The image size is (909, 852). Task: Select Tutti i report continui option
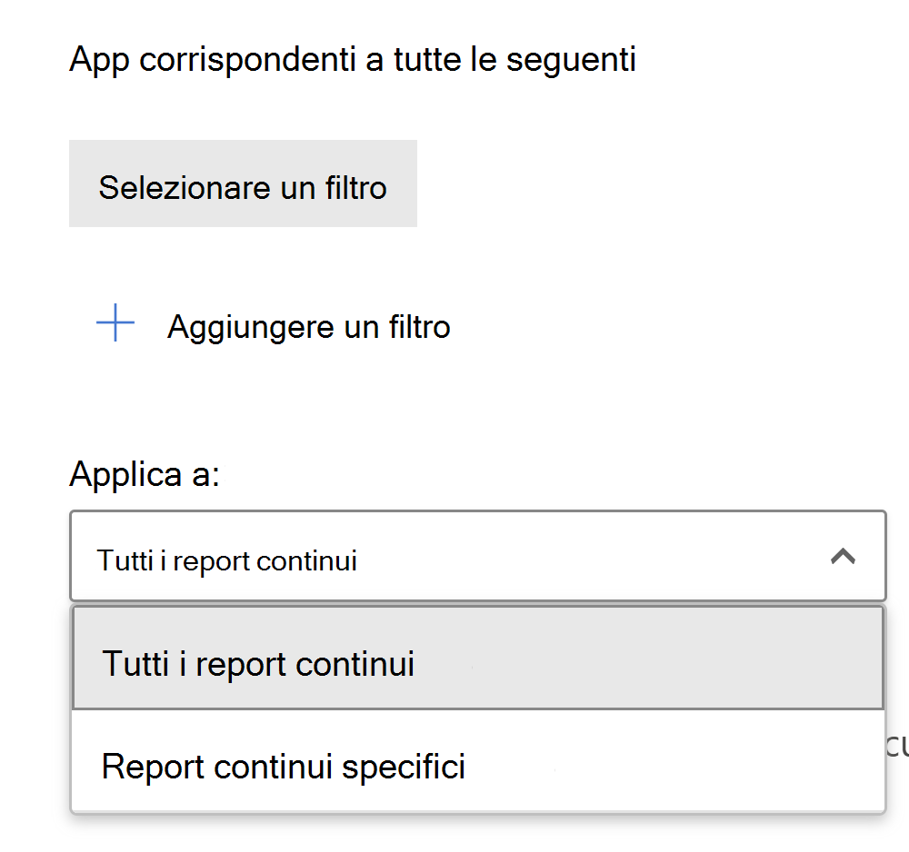pos(258,663)
